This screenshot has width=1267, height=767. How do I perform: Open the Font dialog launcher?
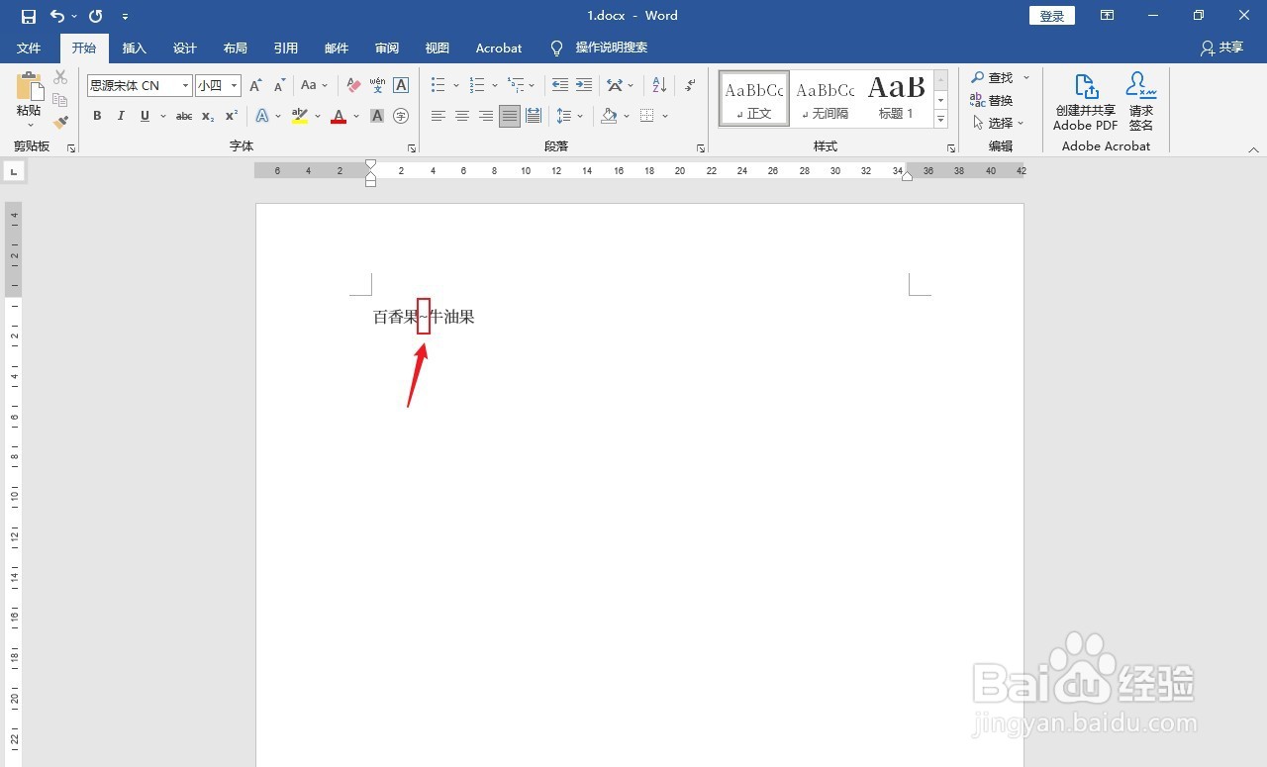412,148
